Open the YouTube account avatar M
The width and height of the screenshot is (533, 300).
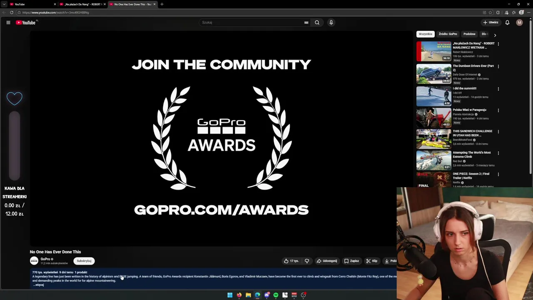click(x=519, y=22)
